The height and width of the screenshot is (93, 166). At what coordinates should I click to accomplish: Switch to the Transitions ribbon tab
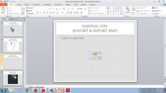click(x=36, y=5)
